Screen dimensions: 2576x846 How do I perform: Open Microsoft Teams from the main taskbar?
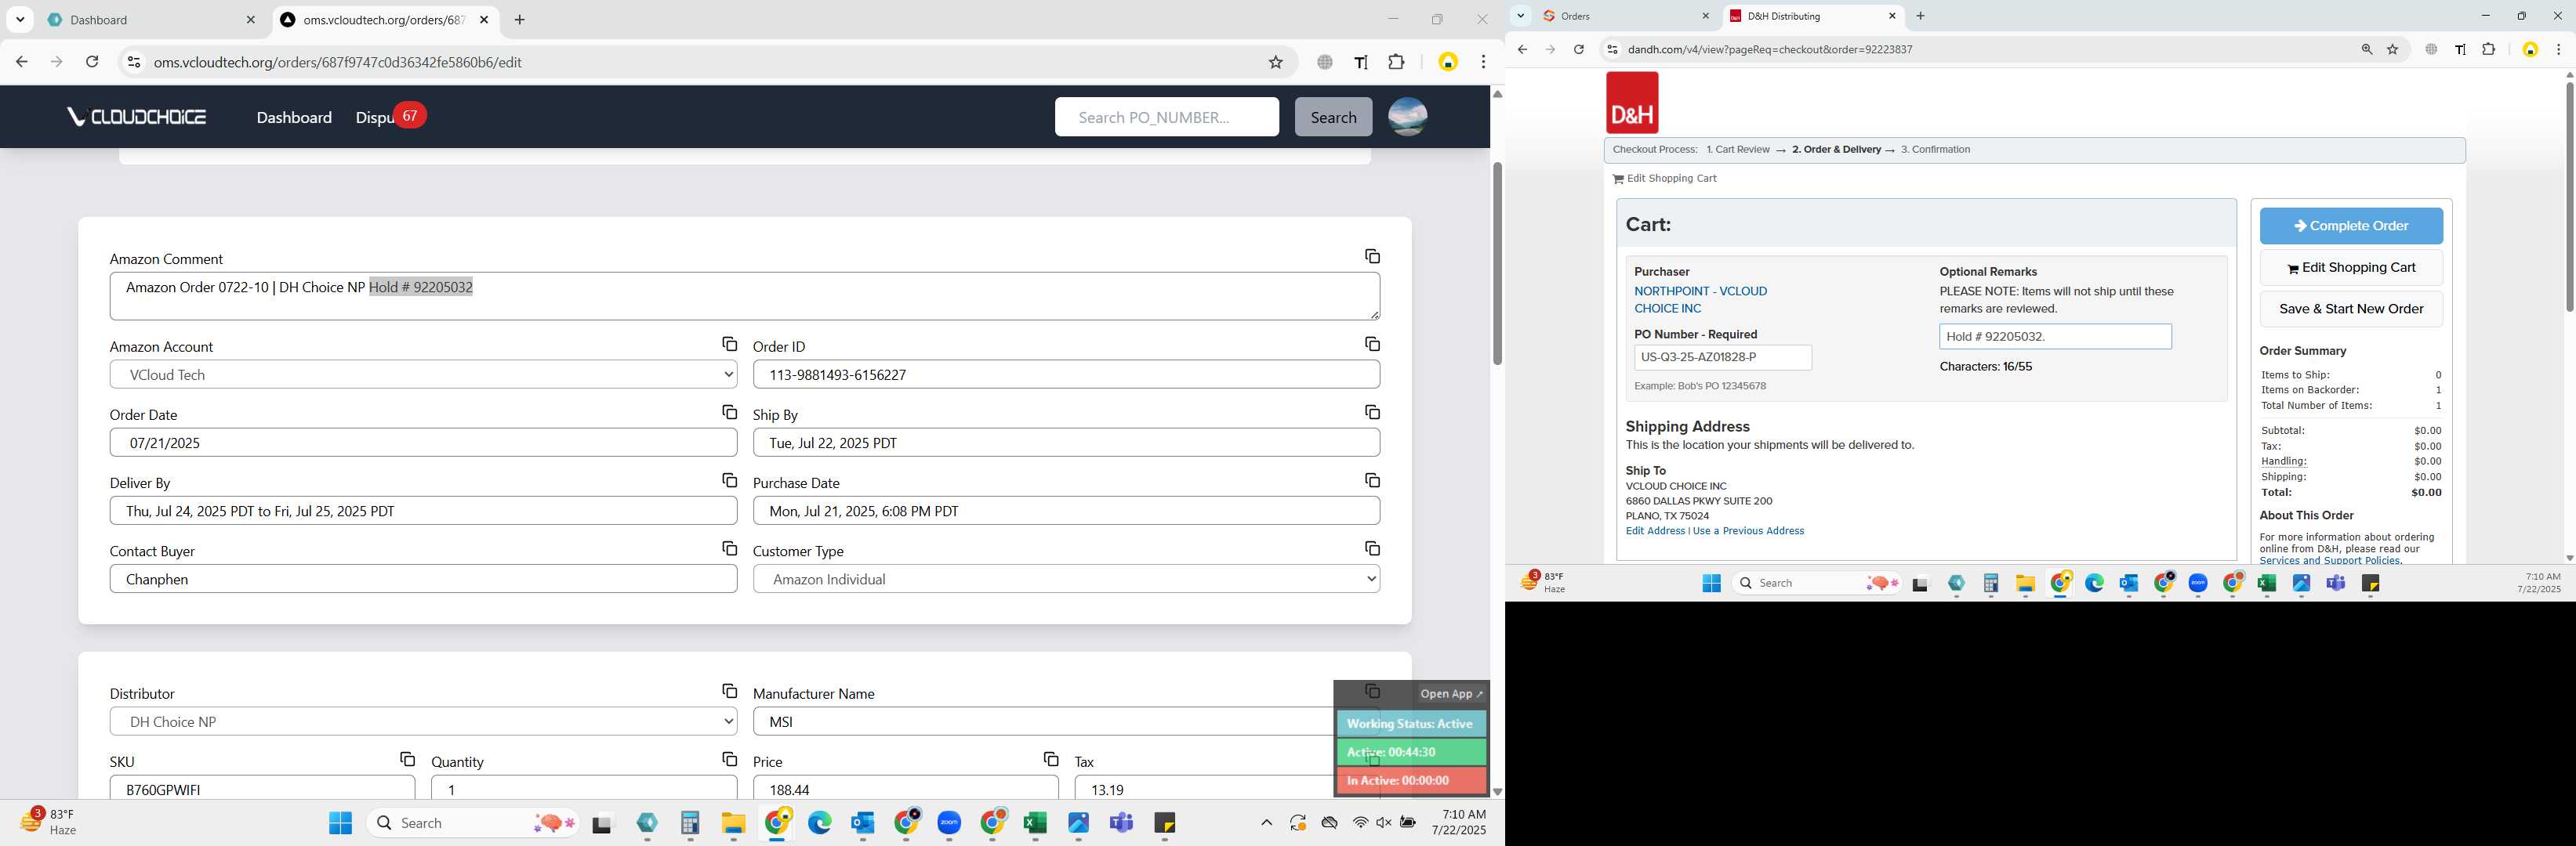tap(1121, 823)
